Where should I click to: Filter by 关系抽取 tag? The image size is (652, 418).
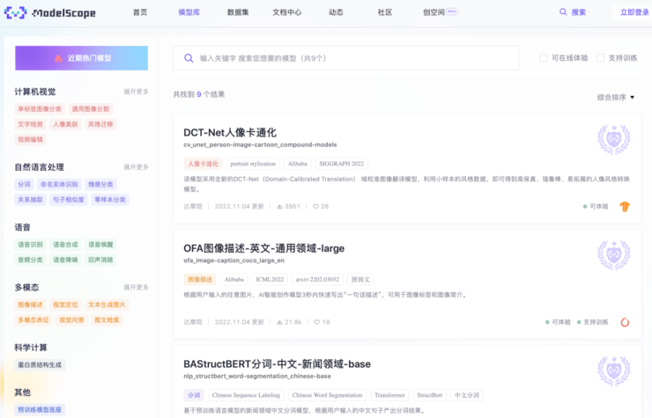click(x=30, y=200)
